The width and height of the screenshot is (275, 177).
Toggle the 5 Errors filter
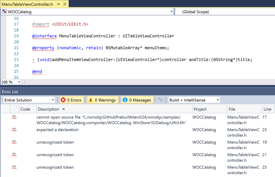pyautogui.click(x=71, y=100)
